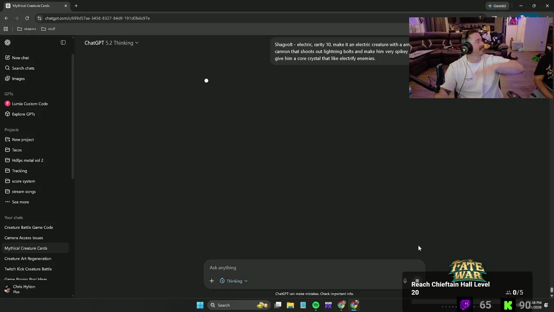Open the Thinking mode dropdown in composer
The image size is (554, 312).
234,281
